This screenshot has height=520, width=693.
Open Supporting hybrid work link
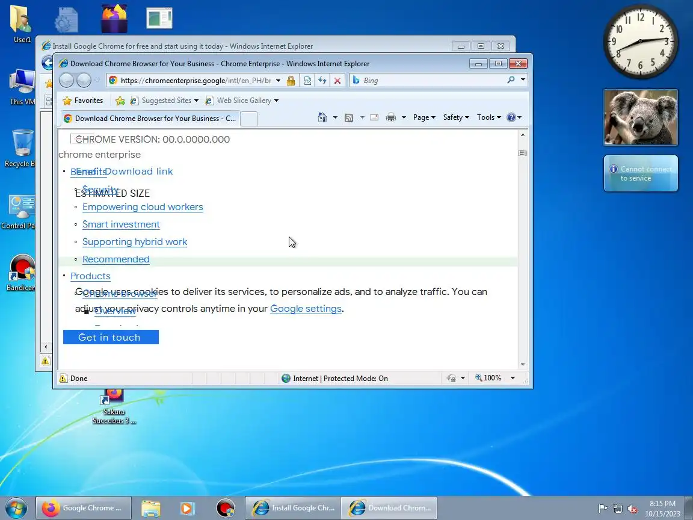click(x=135, y=242)
